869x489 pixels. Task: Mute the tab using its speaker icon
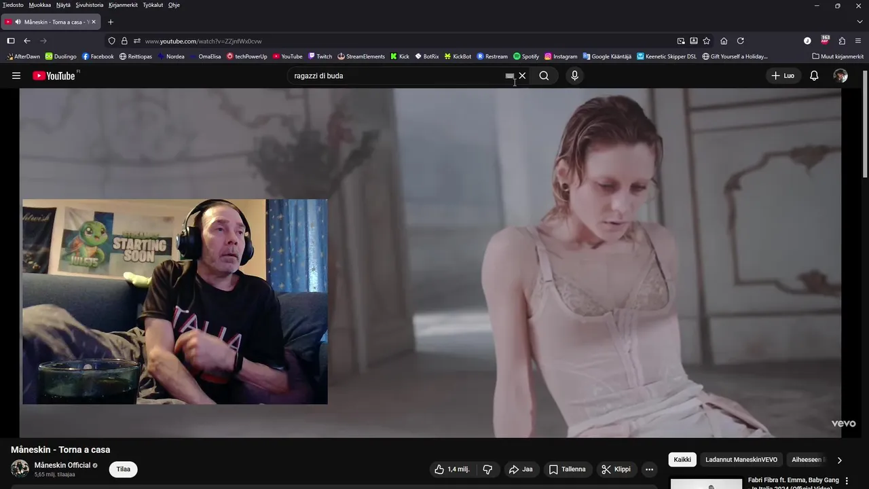[x=18, y=22]
